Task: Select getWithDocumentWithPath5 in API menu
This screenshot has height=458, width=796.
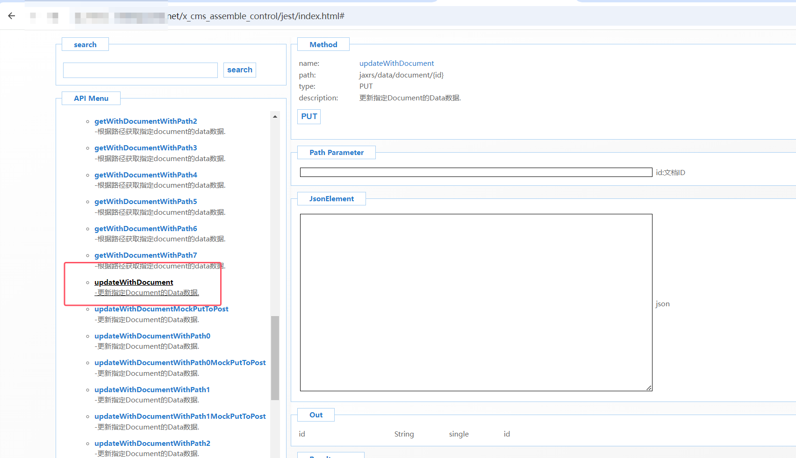Action: point(145,202)
